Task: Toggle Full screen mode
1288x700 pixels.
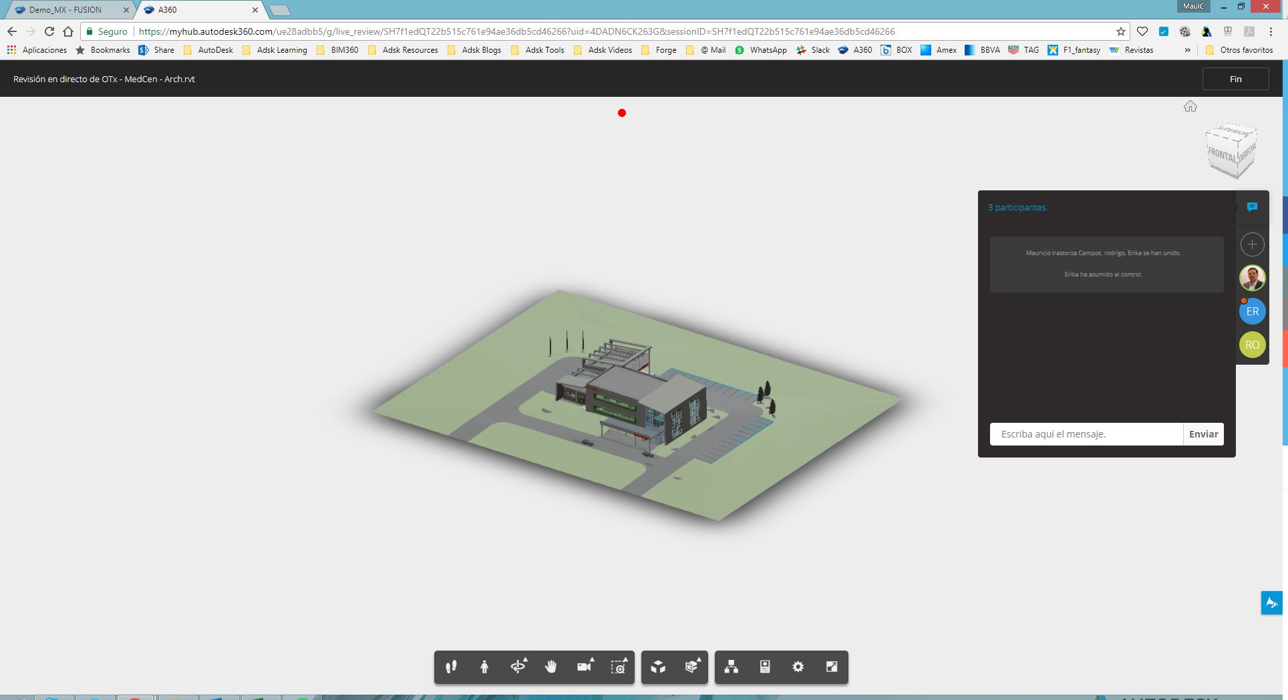Action: 832,667
